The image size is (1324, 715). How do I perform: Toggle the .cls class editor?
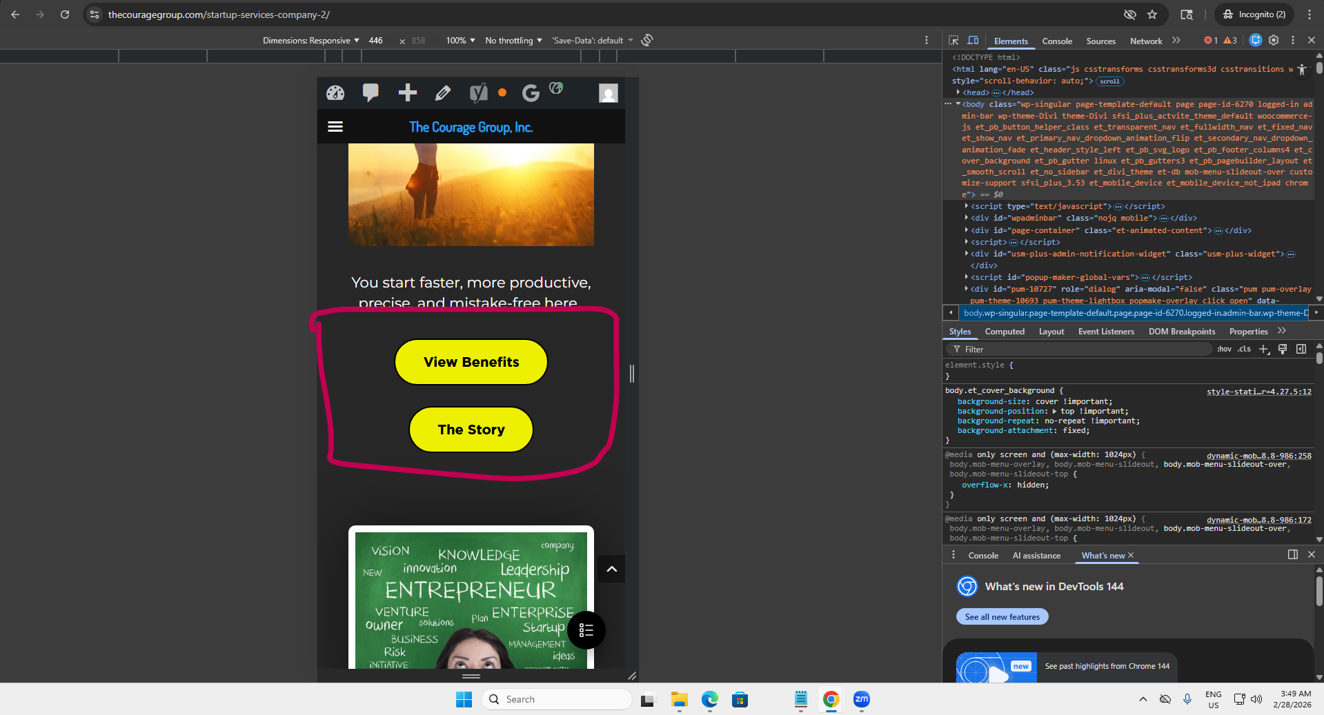pyautogui.click(x=1244, y=350)
